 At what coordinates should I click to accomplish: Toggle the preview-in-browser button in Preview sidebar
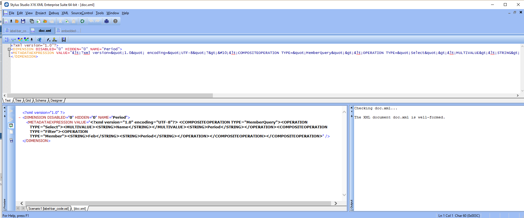(11, 125)
